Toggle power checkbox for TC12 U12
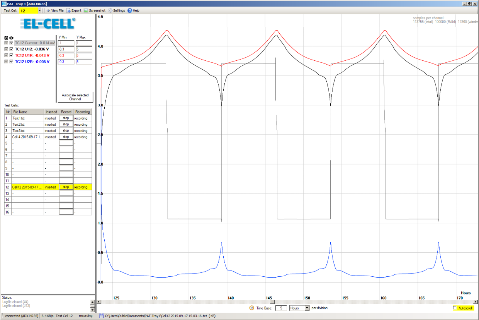The width and height of the screenshot is (479, 320). click(x=6, y=50)
